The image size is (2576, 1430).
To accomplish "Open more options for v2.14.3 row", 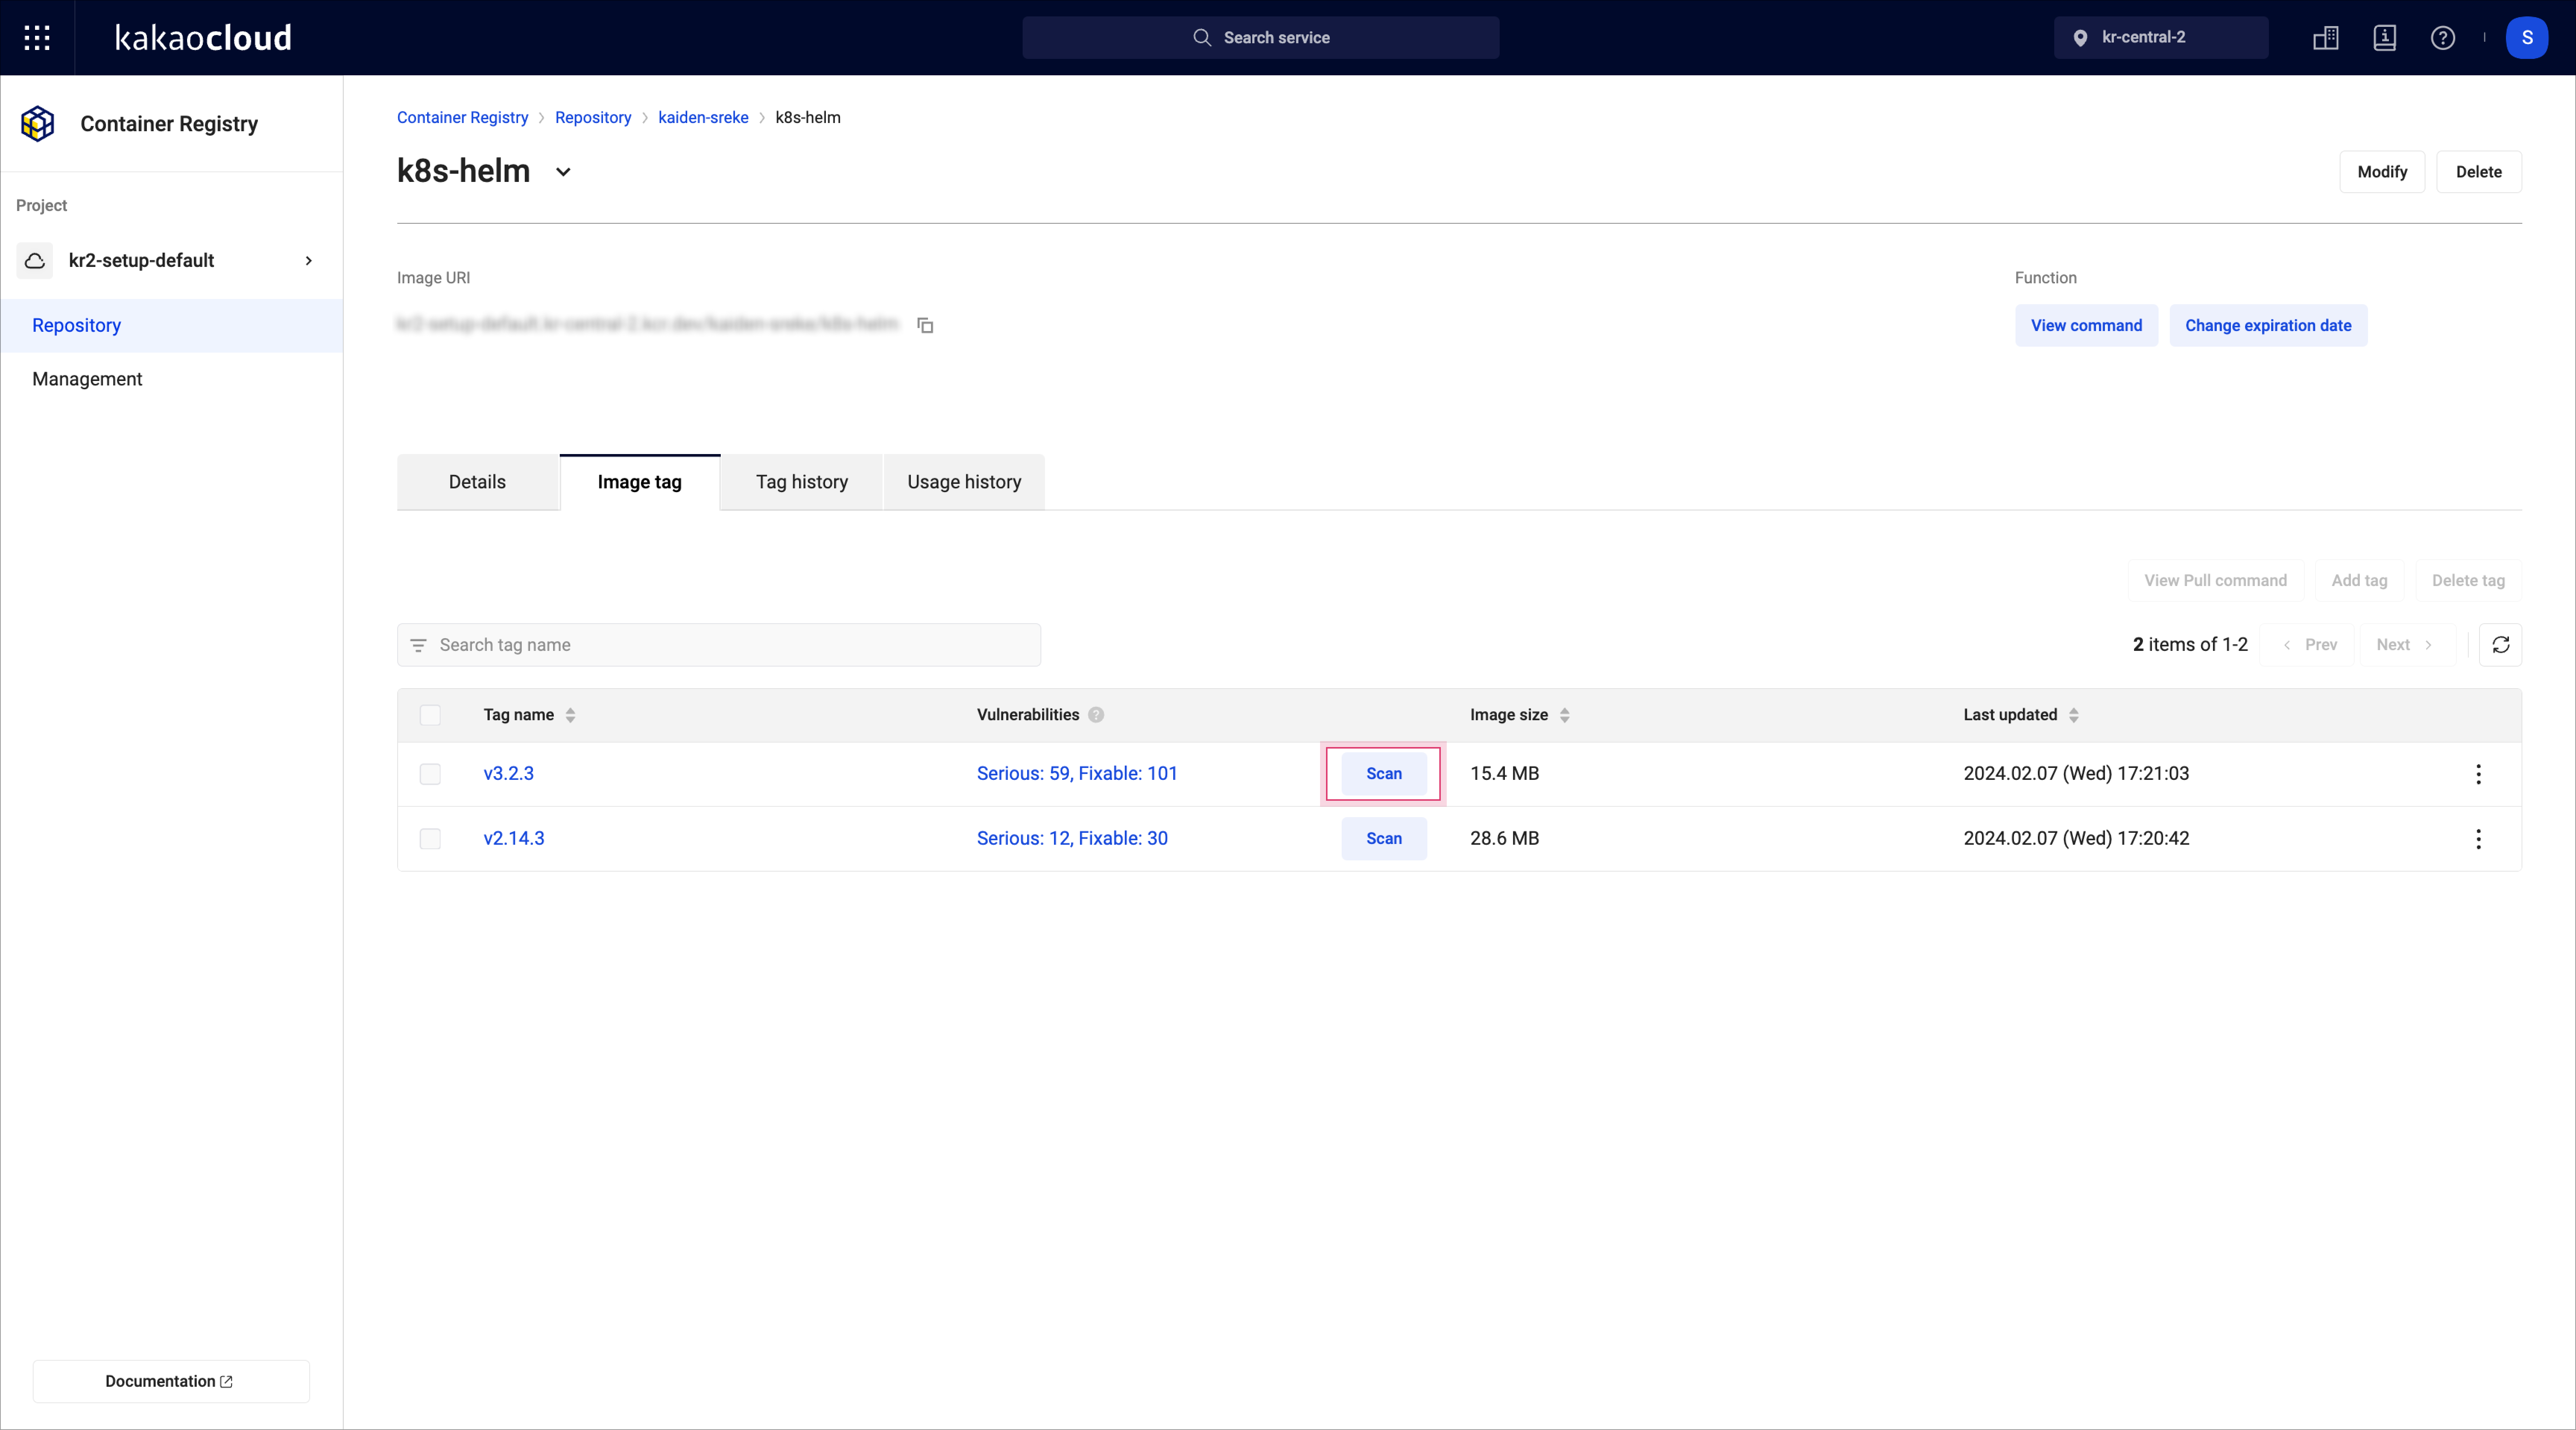I will 2478,839.
